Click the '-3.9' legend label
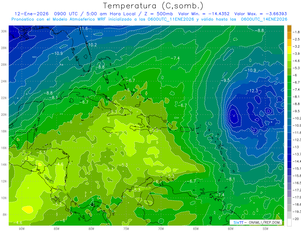The width and height of the screenshot is (301, 232). pyautogui.click(x=296, y=54)
